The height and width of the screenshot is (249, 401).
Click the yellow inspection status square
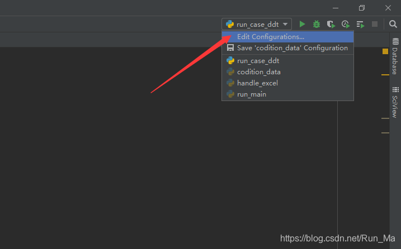[385, 51]
